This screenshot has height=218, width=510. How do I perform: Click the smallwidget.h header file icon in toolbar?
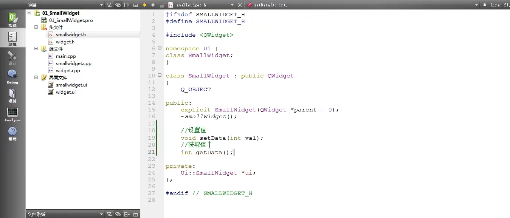coord(171,5)
